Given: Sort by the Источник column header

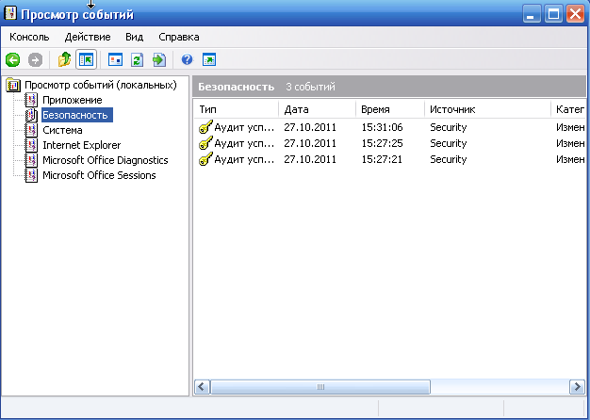Looking at the screenshot, I should click(x=487, y=109).
